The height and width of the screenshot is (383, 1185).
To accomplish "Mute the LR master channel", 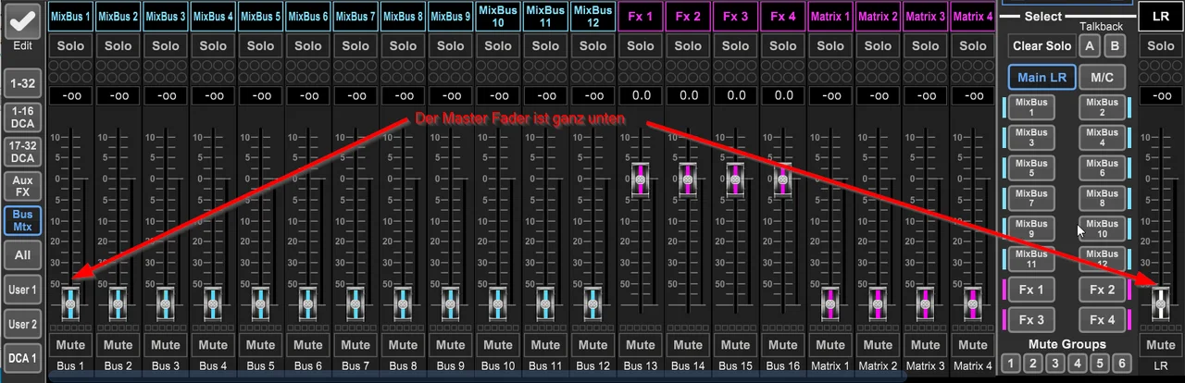I will point(1161,345).
